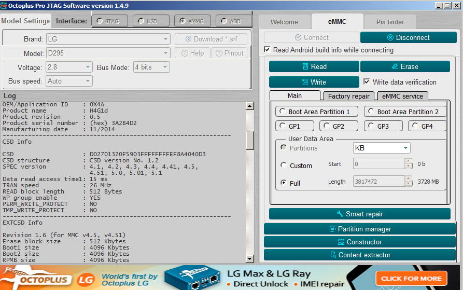This screenshot has width=463, height=290.
Task: Click the Write button
Action: (x=314, y=82)
